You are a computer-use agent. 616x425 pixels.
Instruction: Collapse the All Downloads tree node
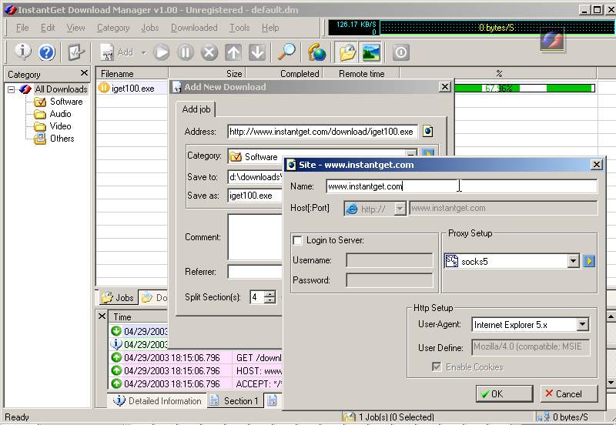(11, 89)
